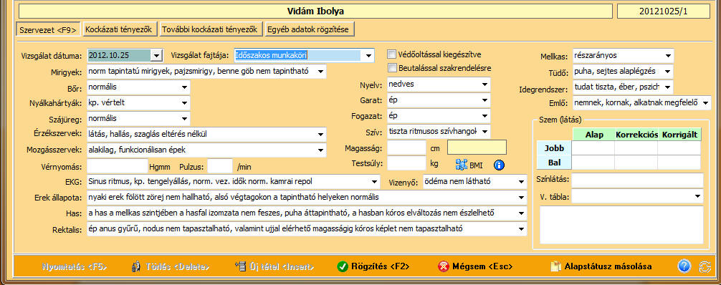721x285 pixels.
Task: Open the Érzékszervek dropdown
Action: pyautogui.click(x=320, y=134)
